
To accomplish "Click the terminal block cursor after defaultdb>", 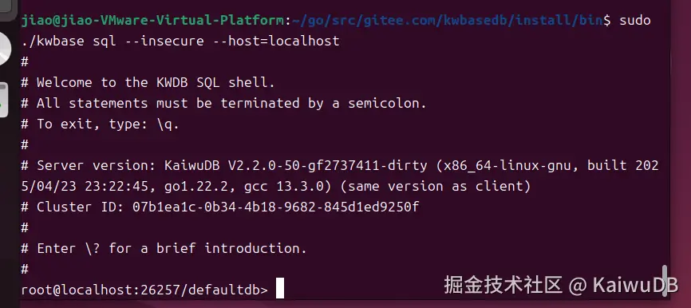I will (x=280, y=289).
